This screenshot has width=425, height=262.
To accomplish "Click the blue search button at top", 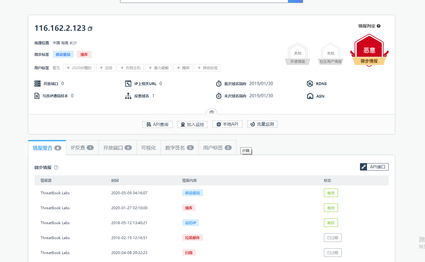I will pyautogui.click(x=295, y=1).
